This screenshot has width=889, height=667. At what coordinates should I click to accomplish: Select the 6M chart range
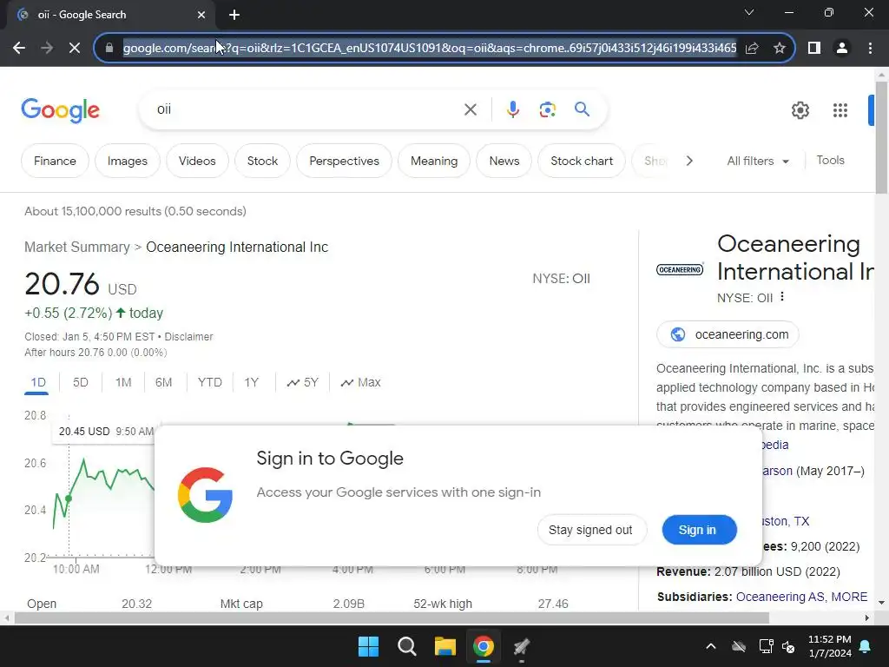coord(164,382)
